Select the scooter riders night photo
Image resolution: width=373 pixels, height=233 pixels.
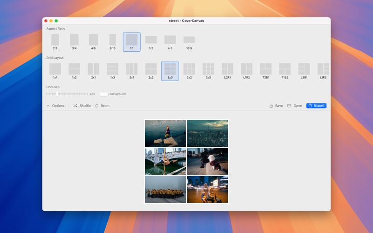point(207,189)
